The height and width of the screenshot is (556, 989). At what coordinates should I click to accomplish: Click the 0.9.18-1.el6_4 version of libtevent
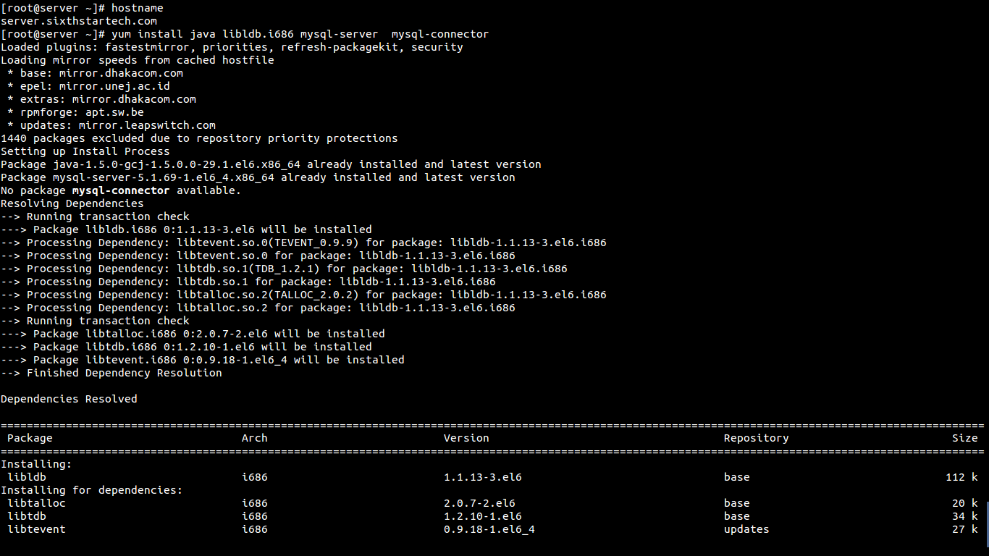click(x=489, y=529)
